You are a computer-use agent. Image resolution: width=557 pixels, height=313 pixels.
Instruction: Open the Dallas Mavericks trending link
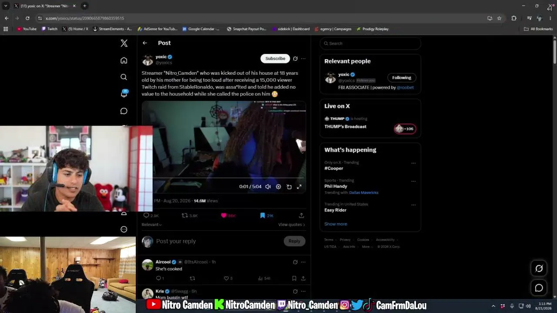pos(364,193)
